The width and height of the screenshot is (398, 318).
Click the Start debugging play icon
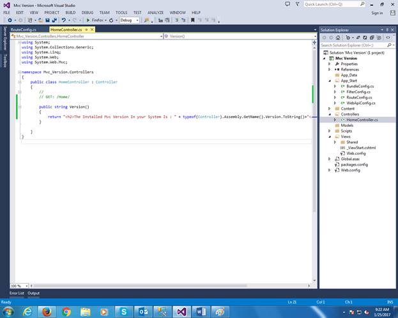click(88, 20)
